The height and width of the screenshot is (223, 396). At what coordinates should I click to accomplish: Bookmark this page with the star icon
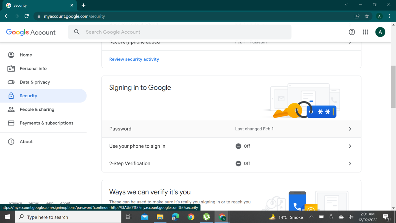click(367, 16)
